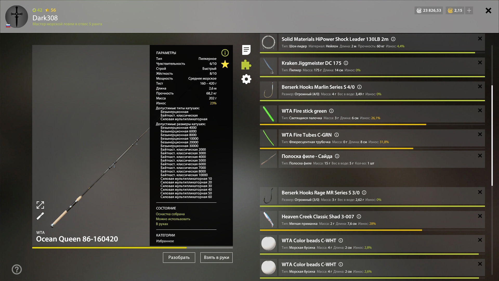Click the Kraken Jiggmeister pilker thumbnail
Viewport: 499px width, 281px height.
268,66
